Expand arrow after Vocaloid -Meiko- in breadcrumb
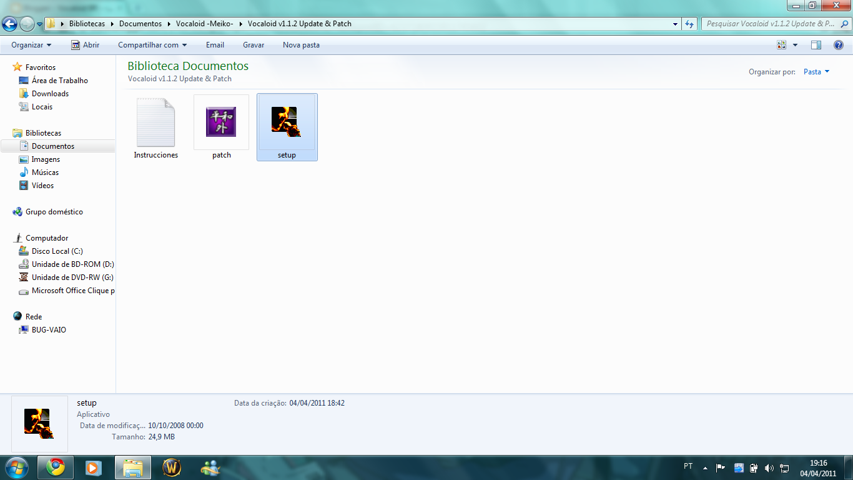The height and width of the screenshot is (480, 853). [x=241, y=24]
